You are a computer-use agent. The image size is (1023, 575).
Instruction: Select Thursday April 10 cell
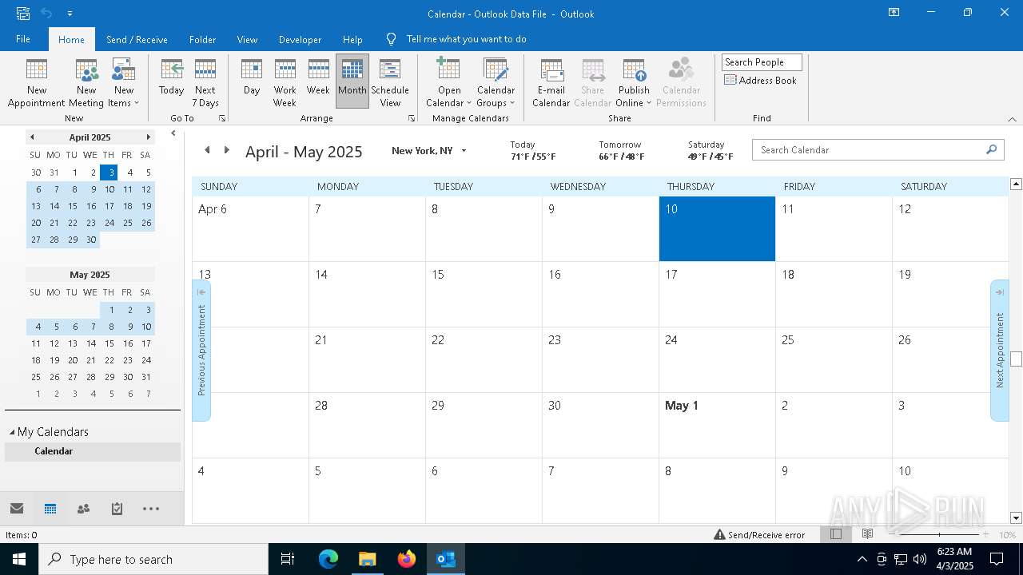(x=717, y=229)
